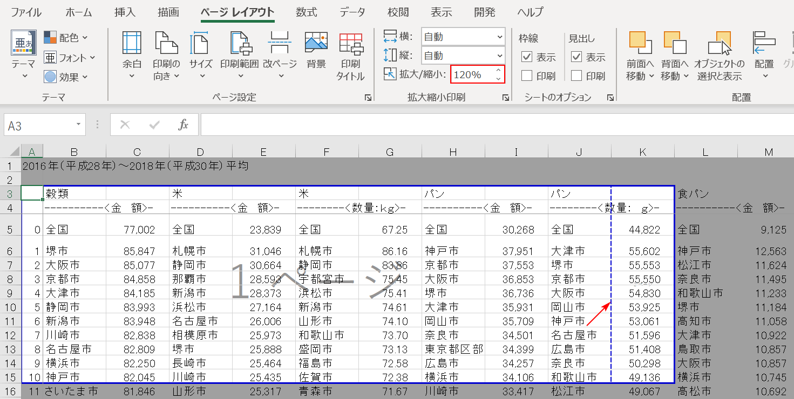Viewport: 794px width, 399px height.
Task: Select the title cell 2016年(平成28年)～2018年 平均
Action: click(x=135, y=166)
